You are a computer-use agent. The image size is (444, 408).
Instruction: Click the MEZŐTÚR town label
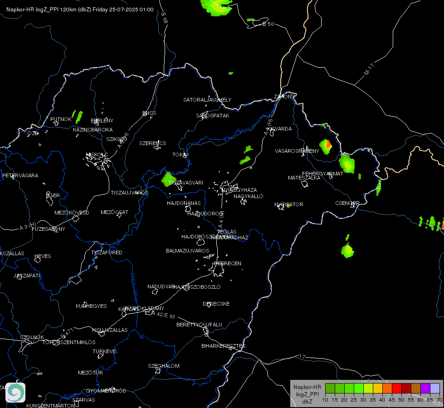[x=90, y=373]
